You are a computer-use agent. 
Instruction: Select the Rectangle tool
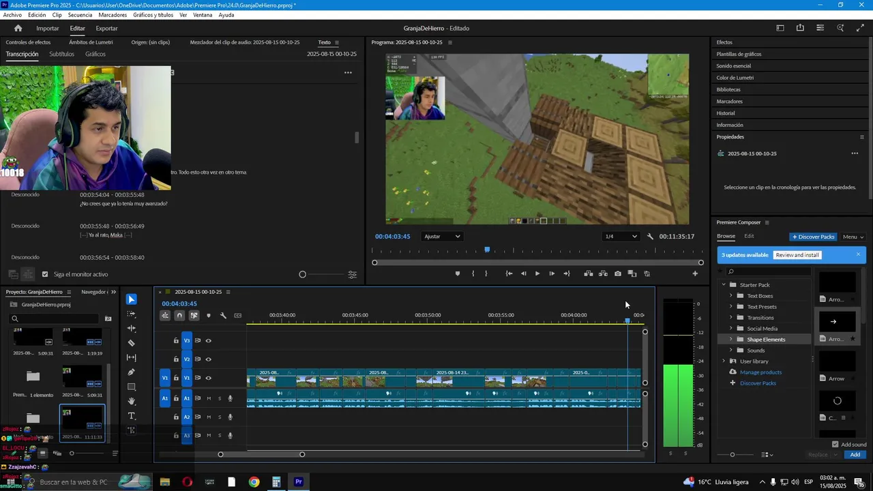pos(132,387)
